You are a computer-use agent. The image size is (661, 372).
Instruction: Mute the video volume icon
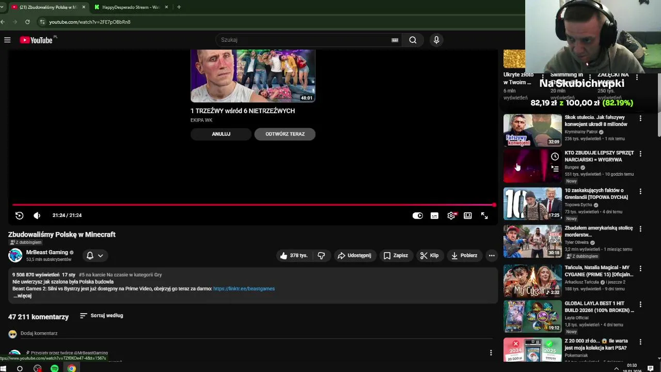pyautogui.click(x=37, y=215)
